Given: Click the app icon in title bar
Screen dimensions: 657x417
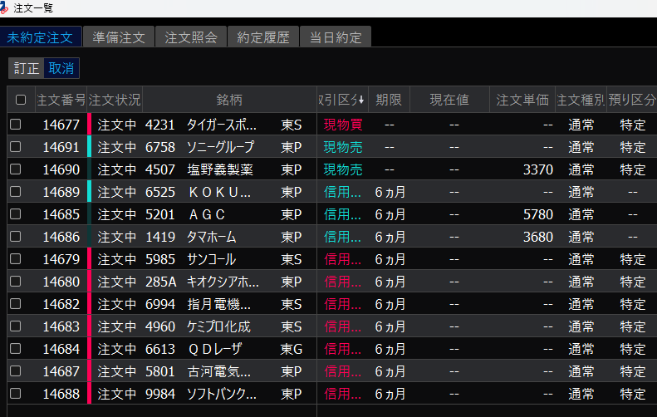Looking at the screenshot, I should (x=6, y=7).
